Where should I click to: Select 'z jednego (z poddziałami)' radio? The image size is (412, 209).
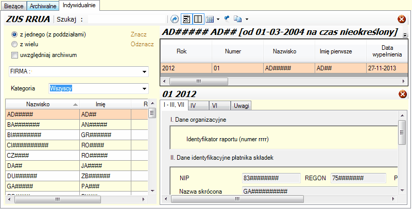[x=14, y=34]
